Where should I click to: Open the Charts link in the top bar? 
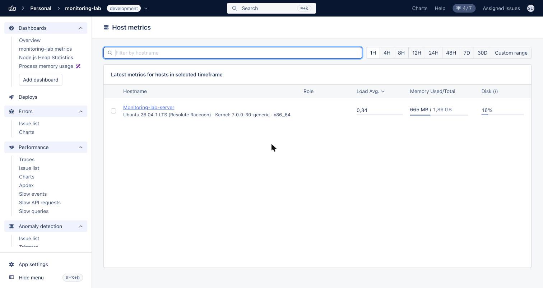click(x=419, y=8)
